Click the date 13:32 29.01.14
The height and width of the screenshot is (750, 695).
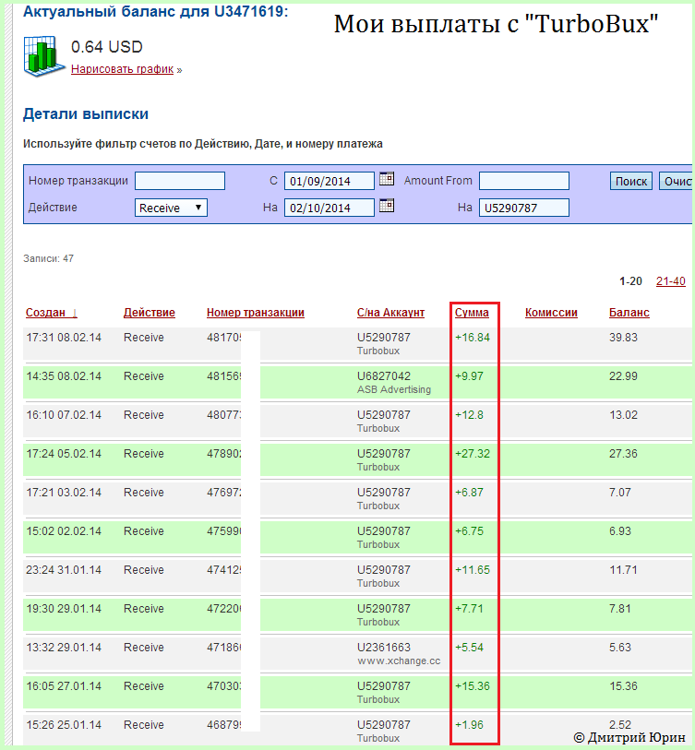click(x=64, y=648)
